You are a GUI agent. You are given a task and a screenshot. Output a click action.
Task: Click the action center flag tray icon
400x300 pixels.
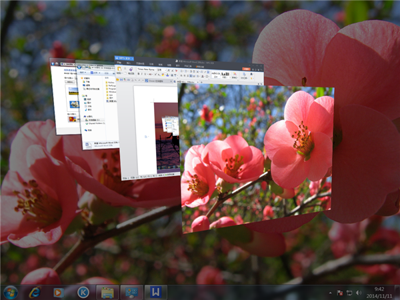point(339,293)
